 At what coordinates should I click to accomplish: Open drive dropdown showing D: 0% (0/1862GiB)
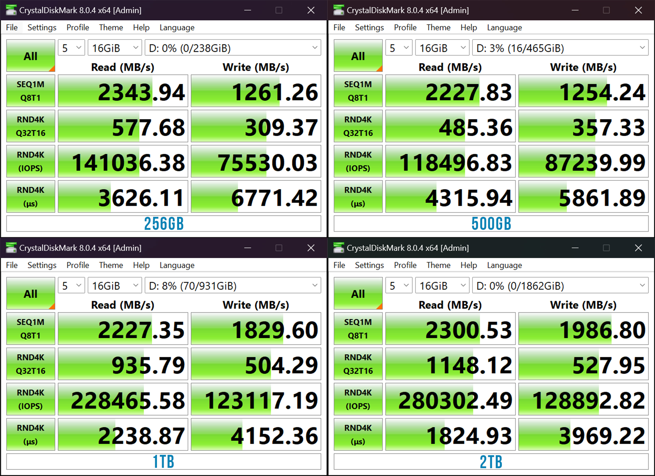click(x=561, y=285)
